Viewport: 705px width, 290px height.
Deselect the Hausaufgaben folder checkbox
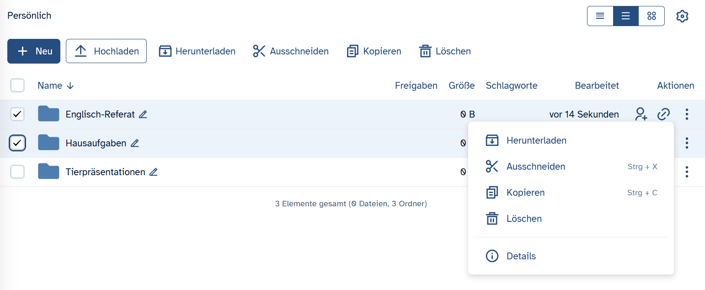[17, 143]
